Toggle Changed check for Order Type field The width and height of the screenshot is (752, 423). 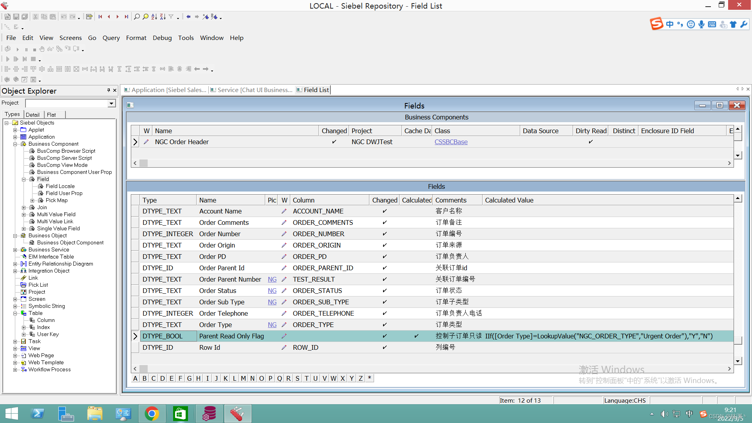point(385,325)
